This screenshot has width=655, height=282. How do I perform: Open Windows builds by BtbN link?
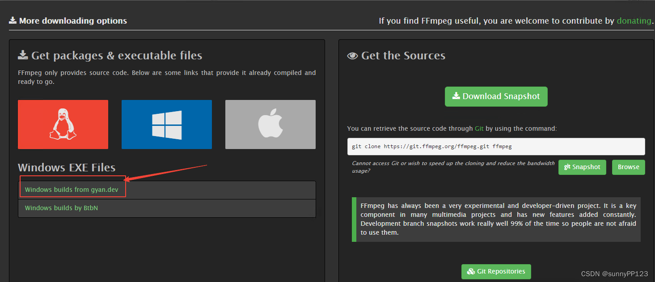[x=61, y=208]
